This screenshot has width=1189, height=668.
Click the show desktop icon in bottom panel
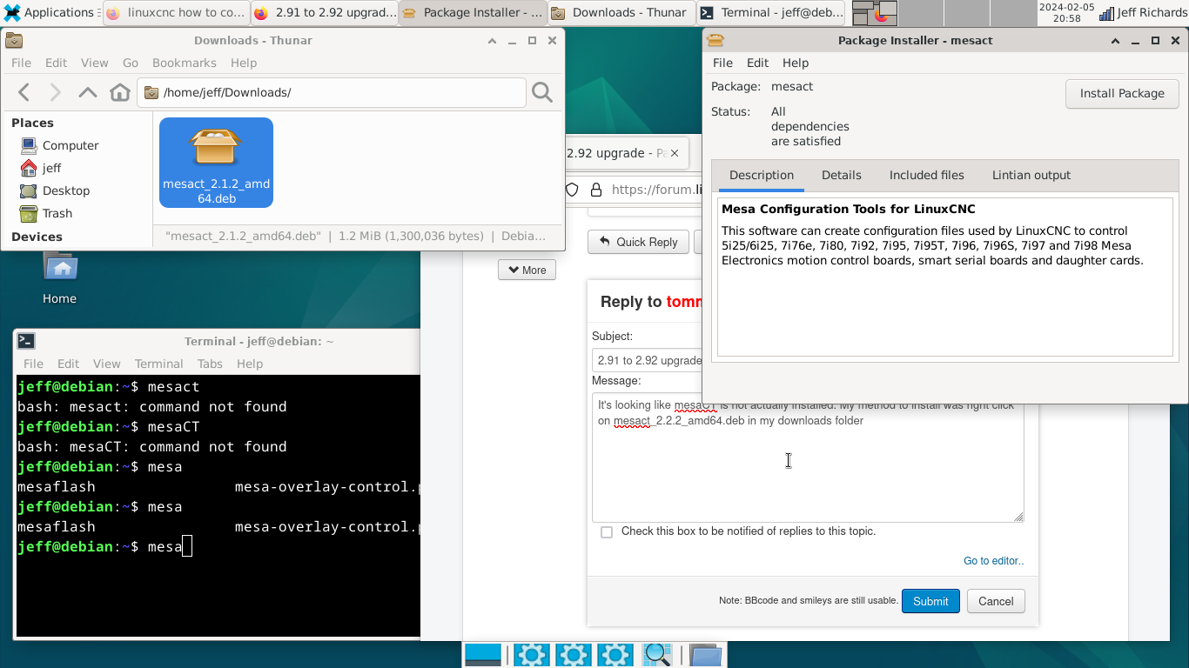click(483, 655)
